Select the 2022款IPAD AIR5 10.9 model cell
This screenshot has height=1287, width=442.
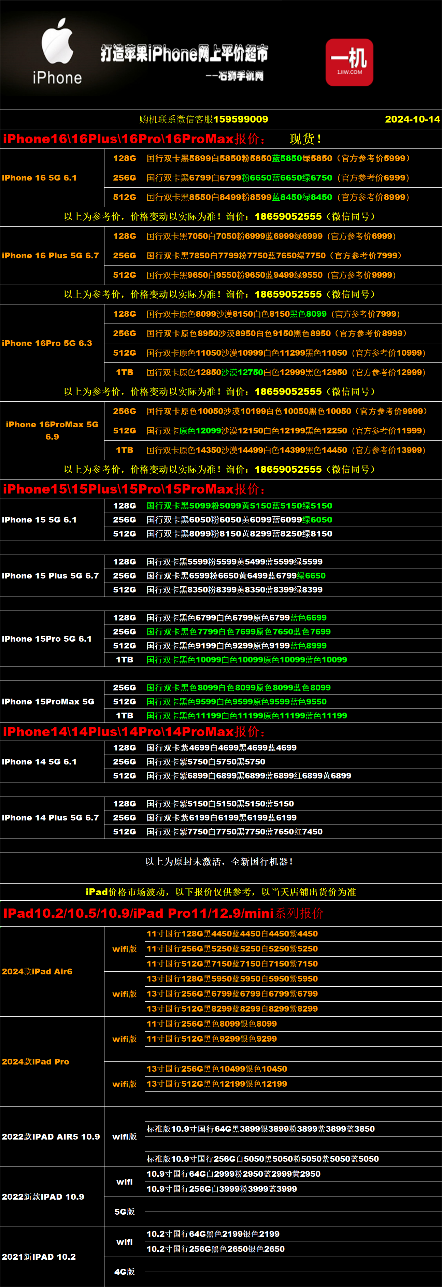pyautogui.click(x=52, y=1136)
